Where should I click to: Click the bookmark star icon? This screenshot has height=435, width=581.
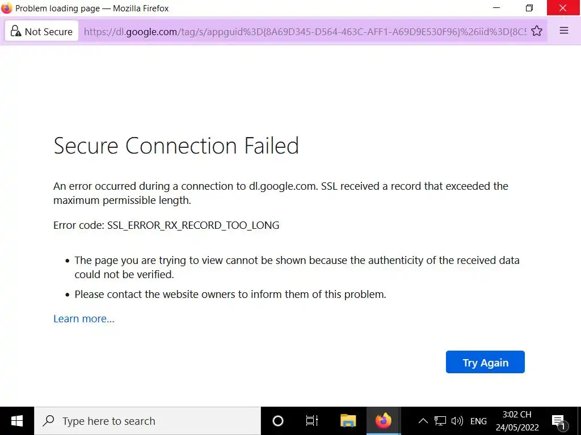click(537, 31)
